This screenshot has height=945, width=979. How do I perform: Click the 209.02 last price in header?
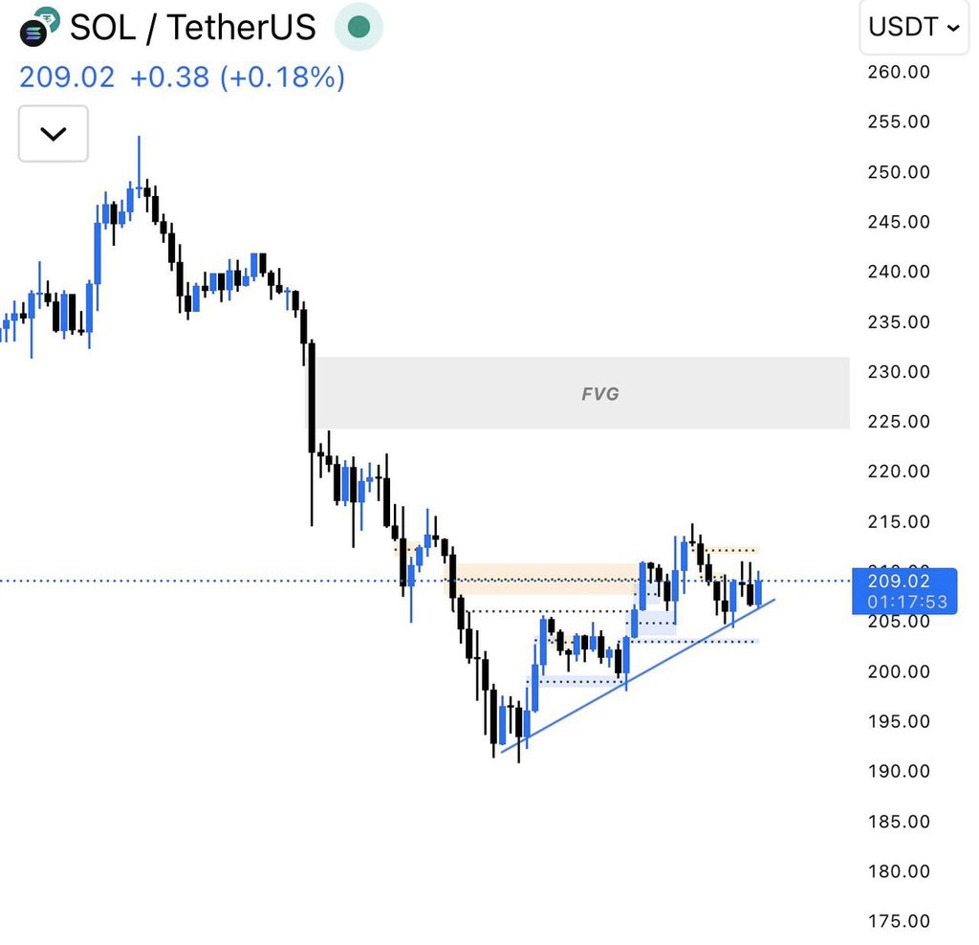point(67,77)
